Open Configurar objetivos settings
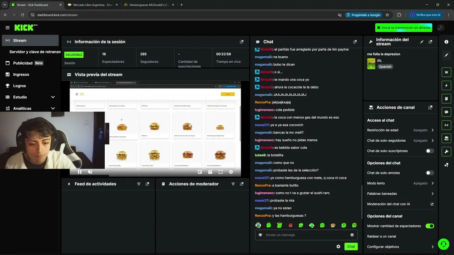Screen dimensions: 454x255 (400, 247)
